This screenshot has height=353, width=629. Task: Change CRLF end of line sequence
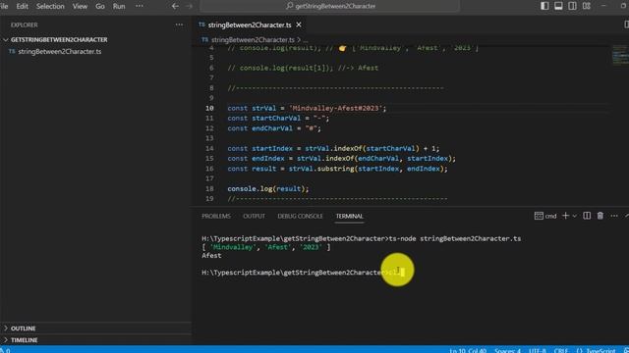tap(561, 350)
